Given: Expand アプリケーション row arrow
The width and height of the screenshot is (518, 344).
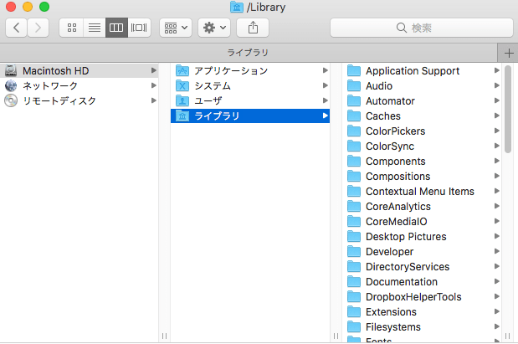Looking at the screenshot, I should tap(326, 70).
